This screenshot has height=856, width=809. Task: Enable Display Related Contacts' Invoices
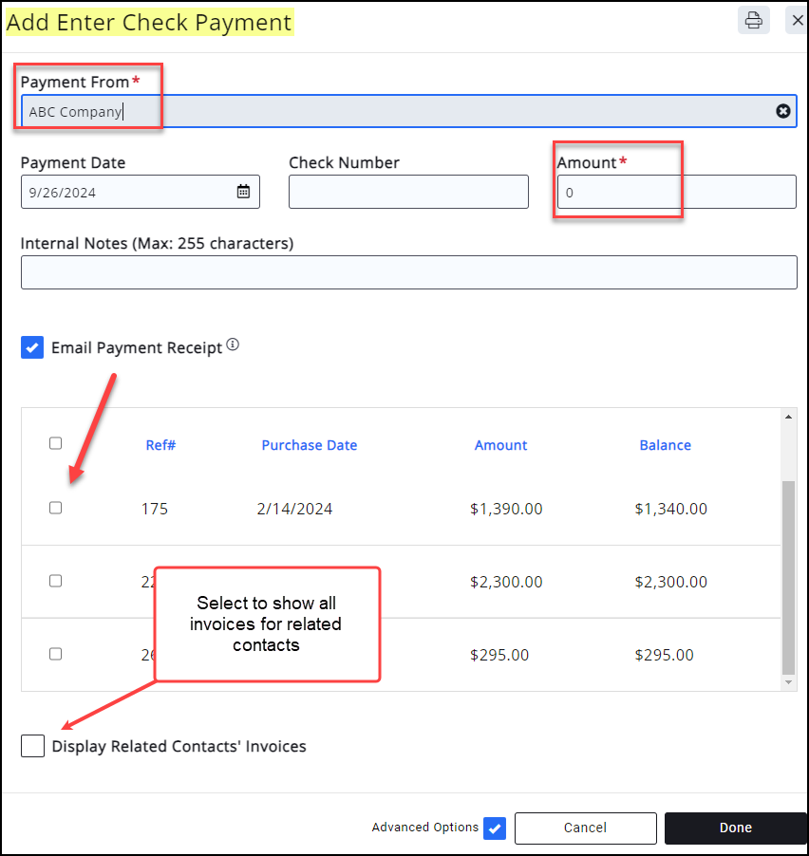click(32, 746)
